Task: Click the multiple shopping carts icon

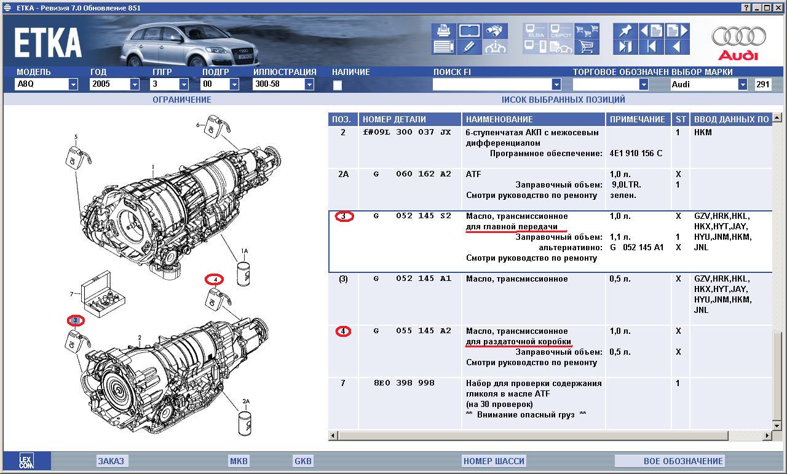Action: click(587, 31)
